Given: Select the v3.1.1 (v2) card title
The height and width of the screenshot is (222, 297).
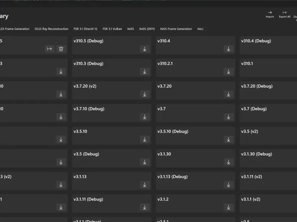Looking at the screenshot, I should [251, 199].
